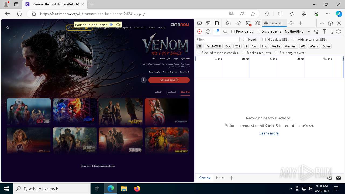The width and height of the screenshot is (345, 194).
Task: Enable Preserve log checkbox
Action: [233, 32]
